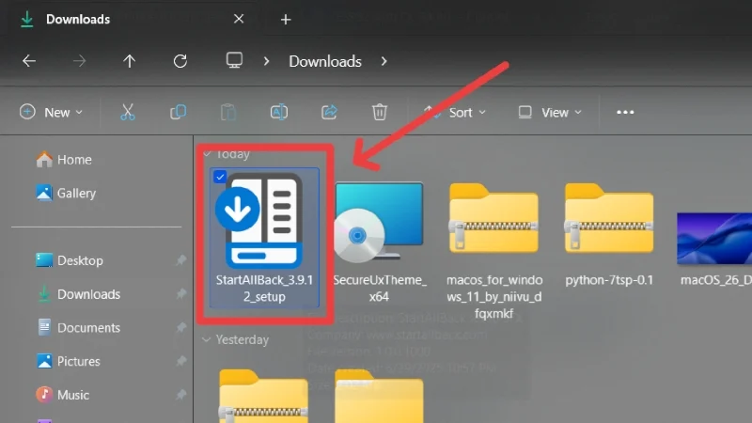Cut the selected file with scissors icon
The height and width of the screenshot is (423, 752).
(128, 112)
